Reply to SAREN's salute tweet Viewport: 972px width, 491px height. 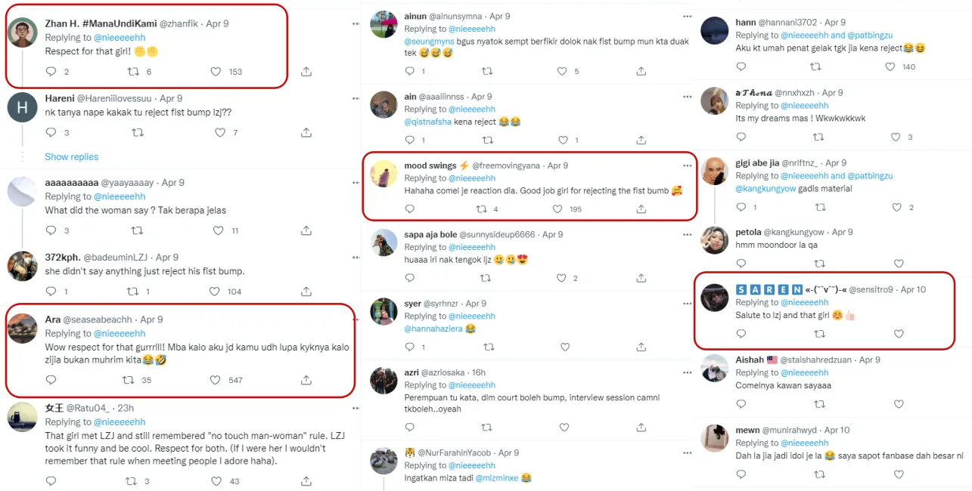pyautogui.click(x=741, y=334)
